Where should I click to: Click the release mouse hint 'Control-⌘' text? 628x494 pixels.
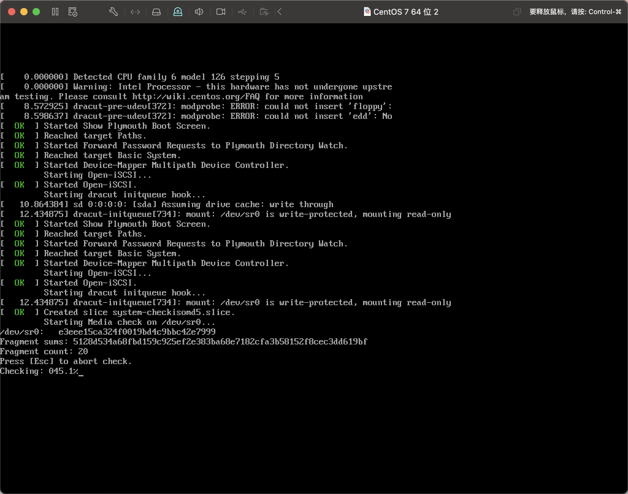pyautogui.click(x=605, y=12)
